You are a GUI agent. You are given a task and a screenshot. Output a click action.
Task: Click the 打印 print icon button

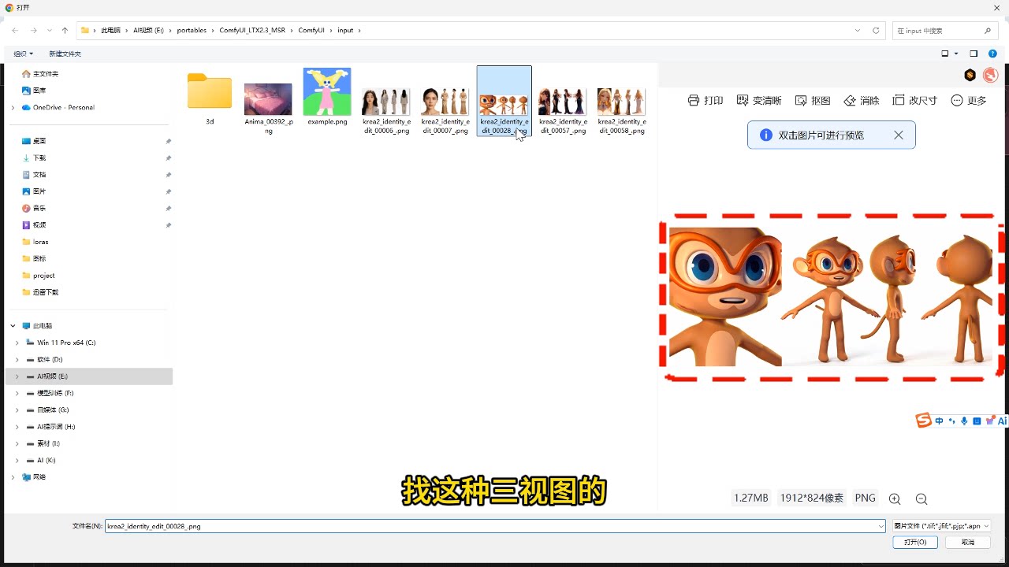tap(706, 101)
